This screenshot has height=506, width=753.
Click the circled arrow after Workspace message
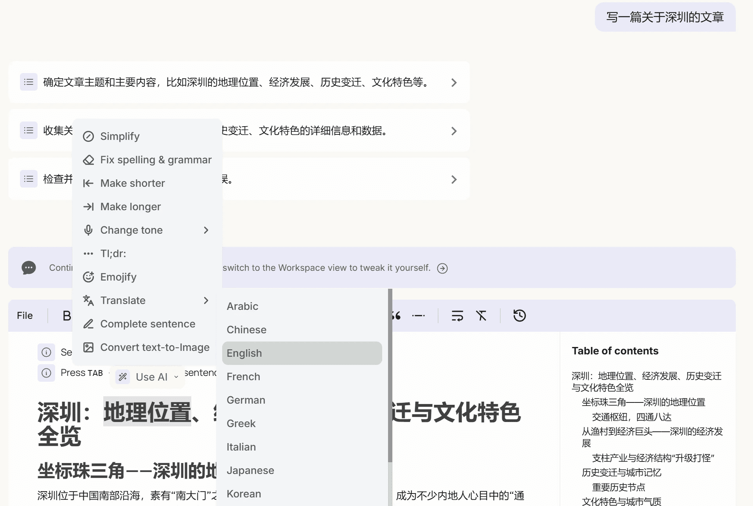pyautogui.click(x=442, y=268)
